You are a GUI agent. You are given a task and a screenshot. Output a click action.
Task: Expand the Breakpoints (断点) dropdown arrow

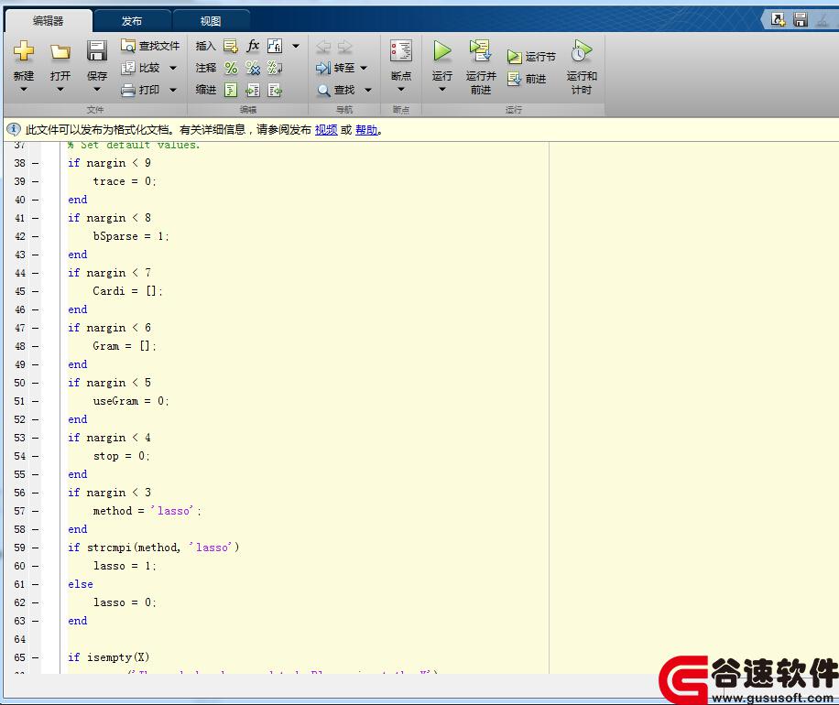coord(401,89)
